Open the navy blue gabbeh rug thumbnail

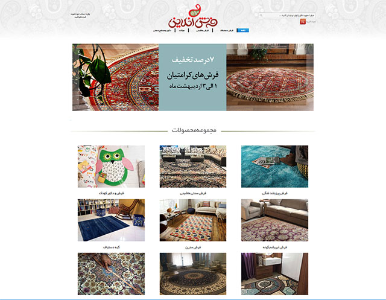111,220
